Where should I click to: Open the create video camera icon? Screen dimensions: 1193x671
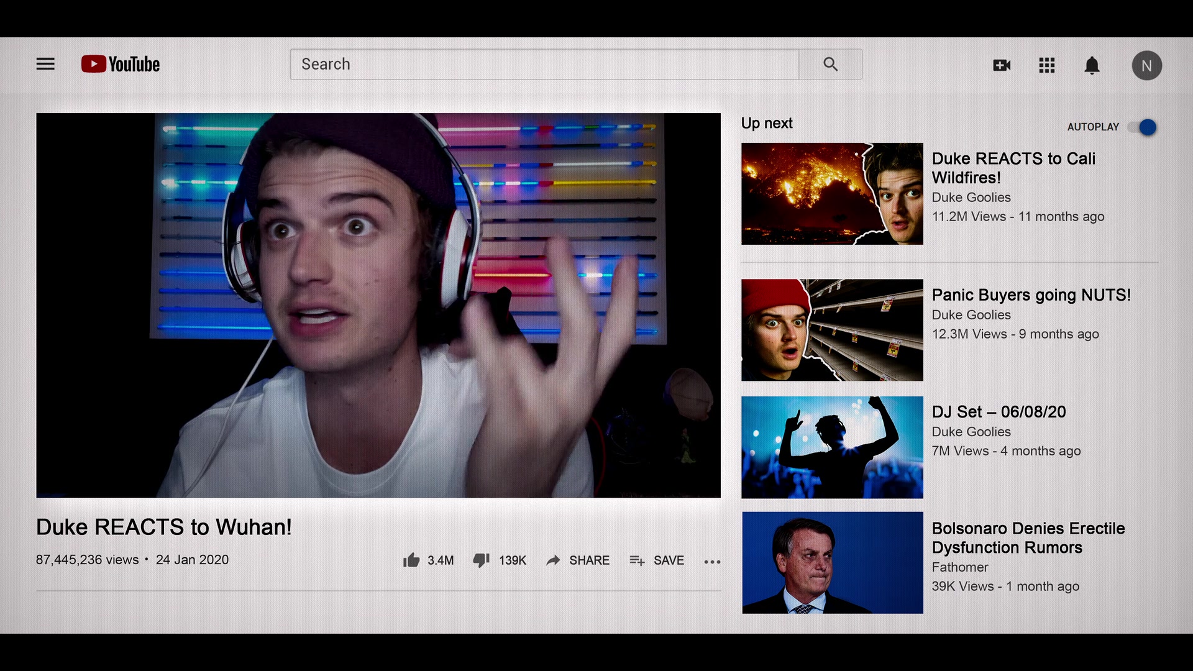click(x=1002, y=65)
